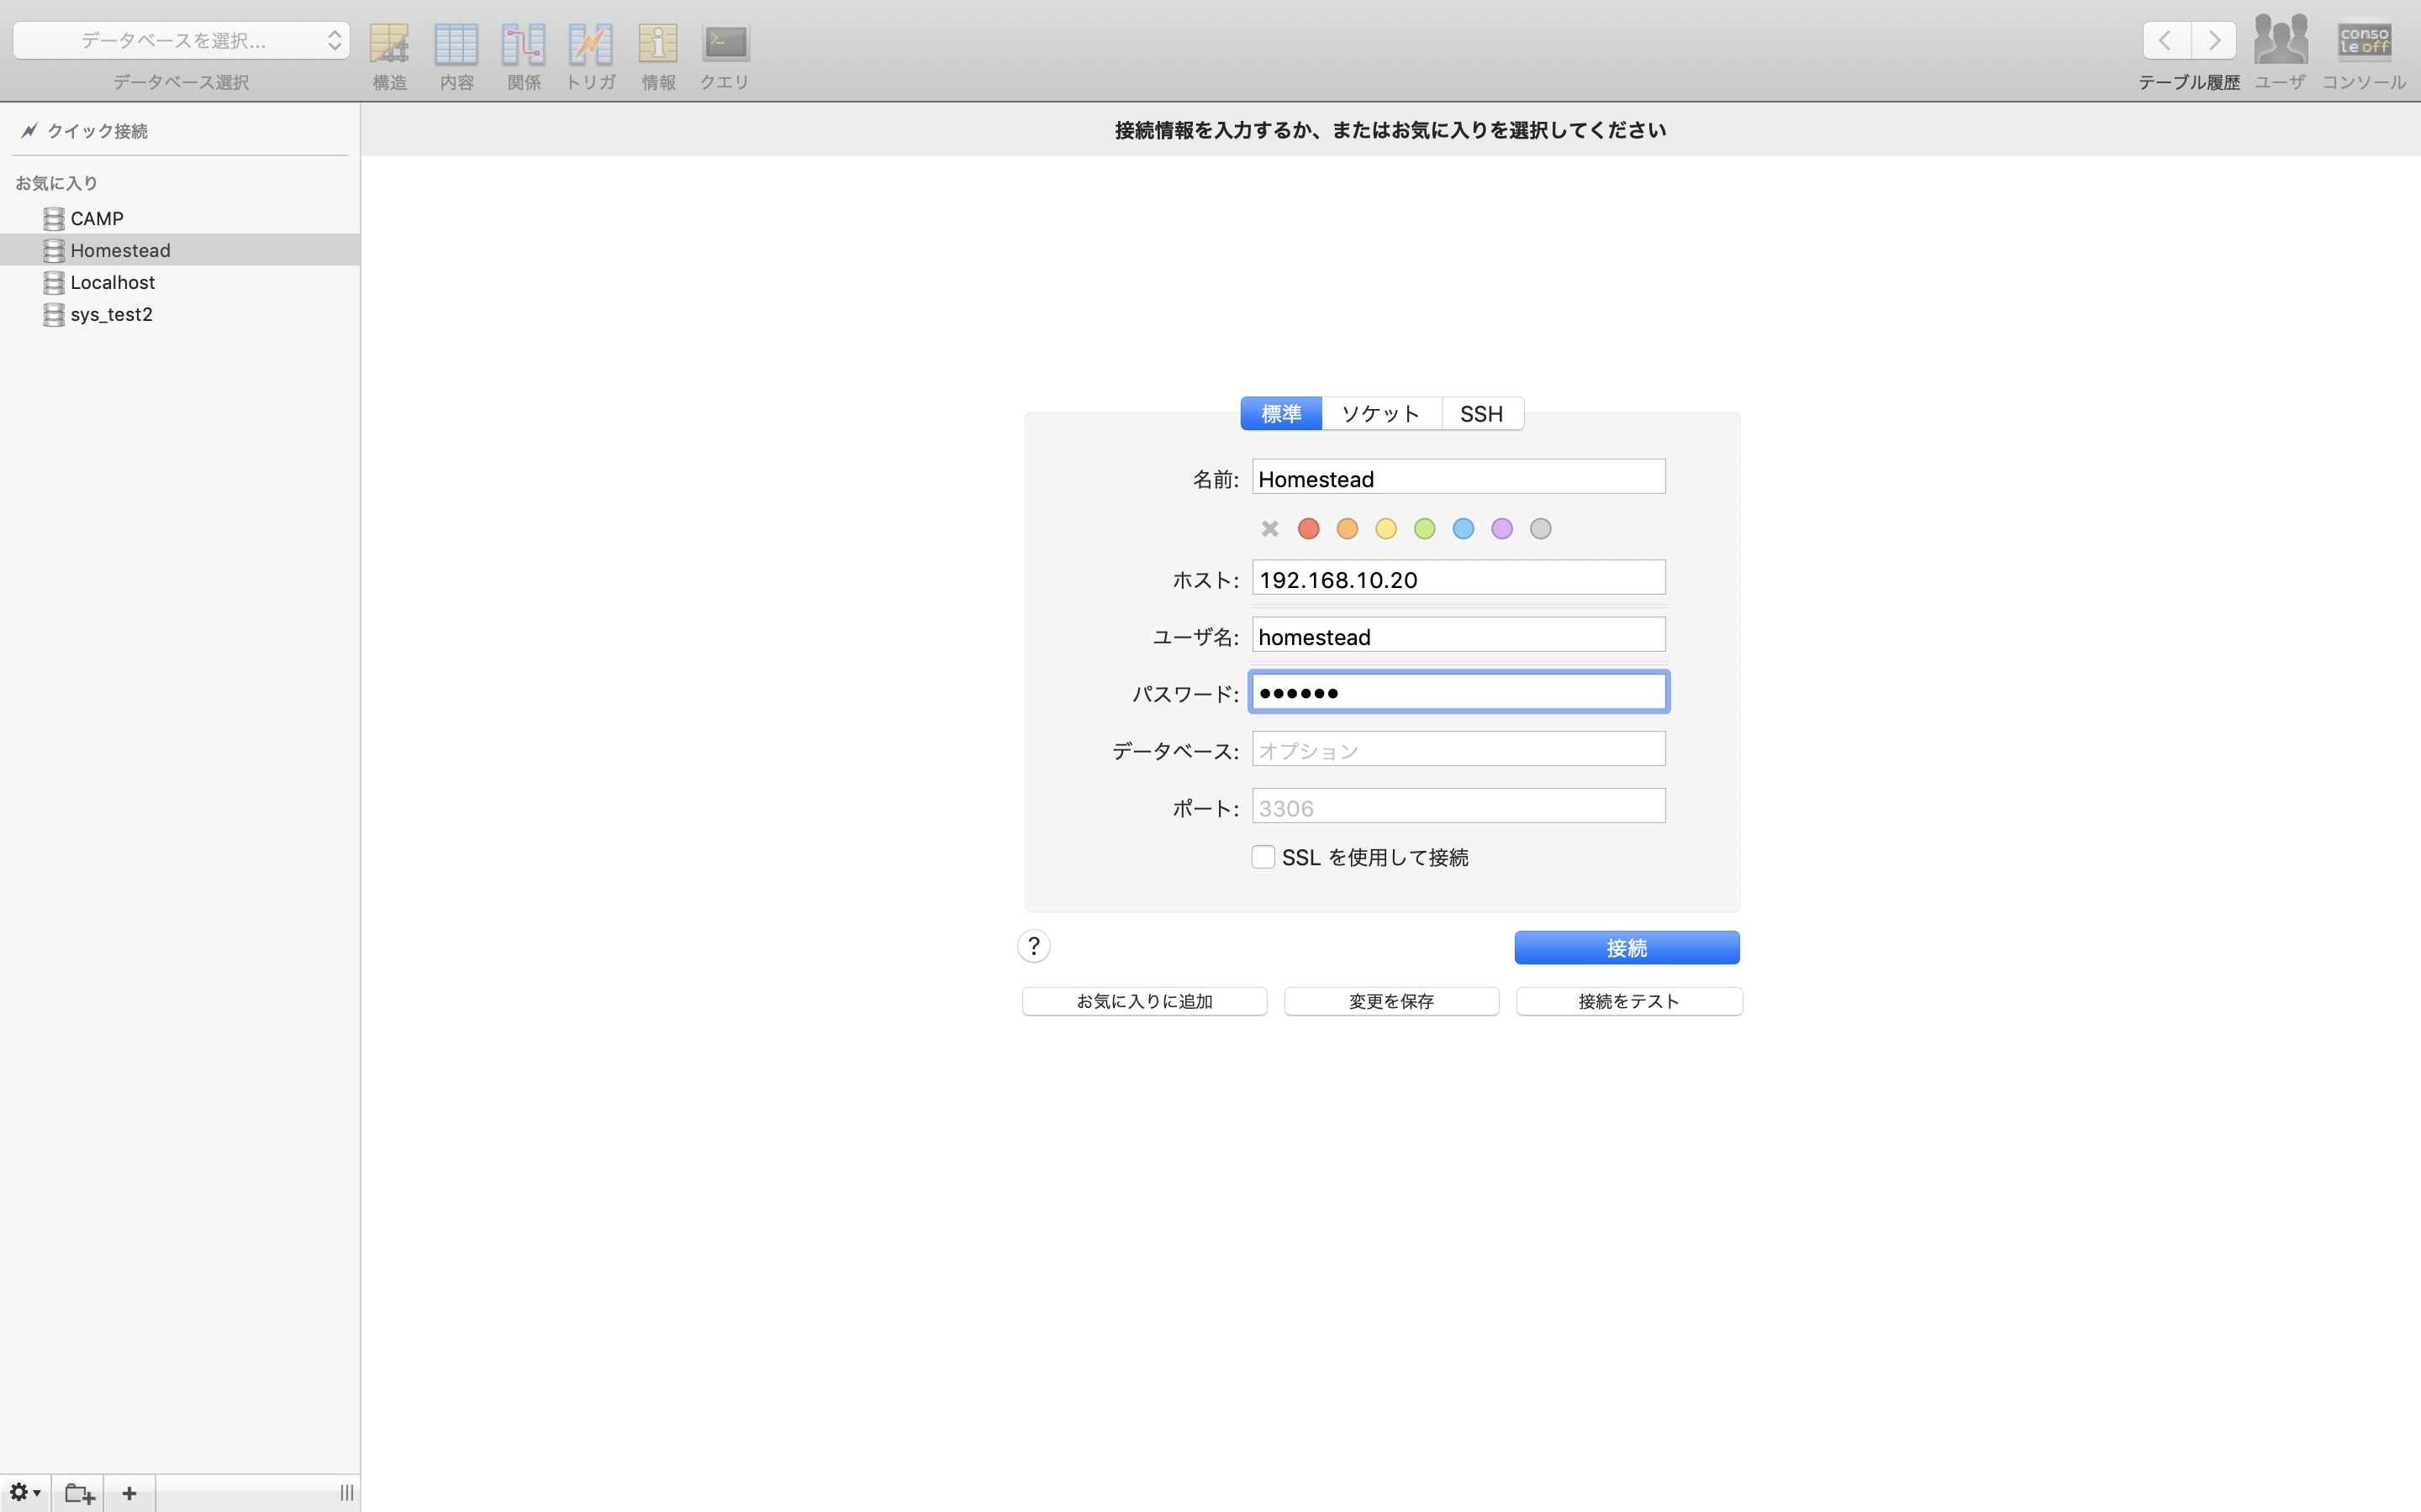Screen dimensions: 2421x1512
Task: Select the 構造 (Structure) toolbar icon
Action: tap(389, 44)
